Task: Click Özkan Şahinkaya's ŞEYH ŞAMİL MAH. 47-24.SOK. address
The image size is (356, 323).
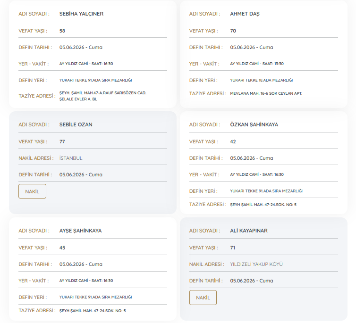Action: pyautogui.click(x=263, y=205)
